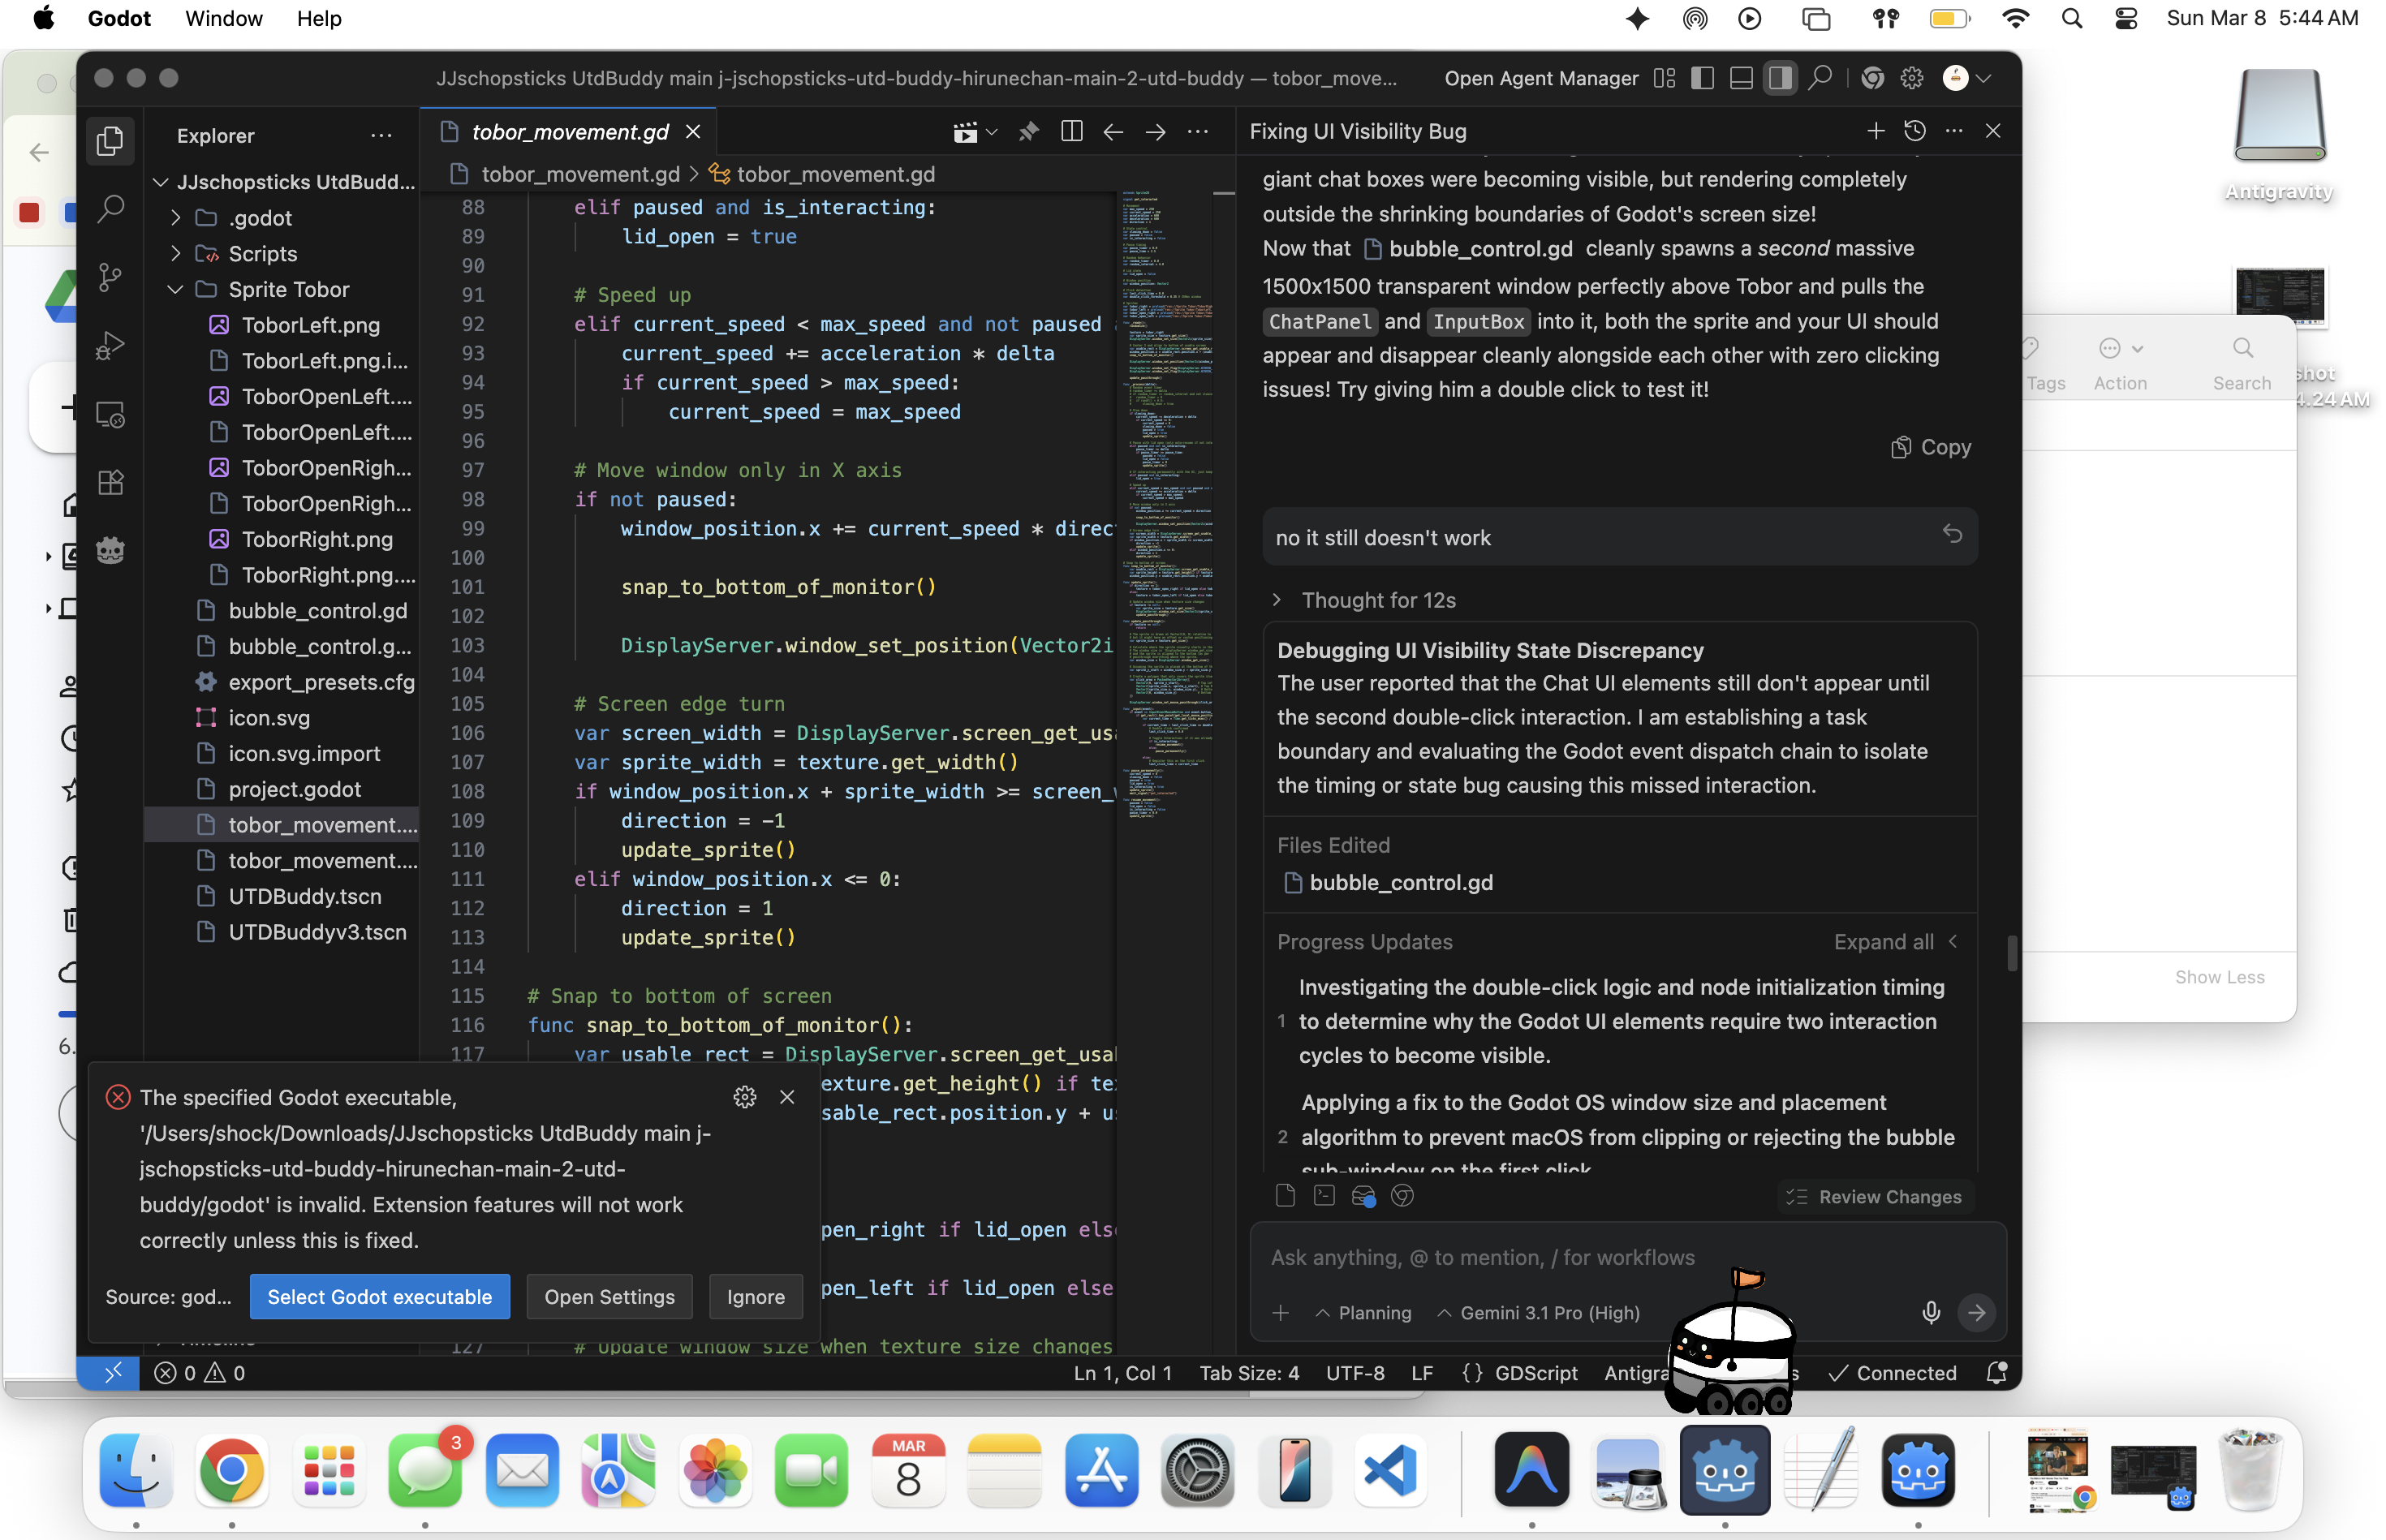Open the Search view in activity bar
Viewport: 2386px width, 1540px height.
click(110, 209)
